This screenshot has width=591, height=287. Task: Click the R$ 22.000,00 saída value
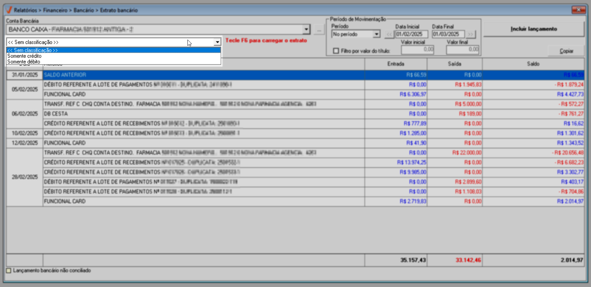point(467,153)
